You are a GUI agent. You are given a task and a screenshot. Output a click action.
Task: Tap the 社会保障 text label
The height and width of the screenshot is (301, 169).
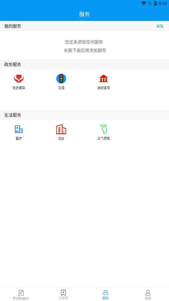[x=19, y=88]
